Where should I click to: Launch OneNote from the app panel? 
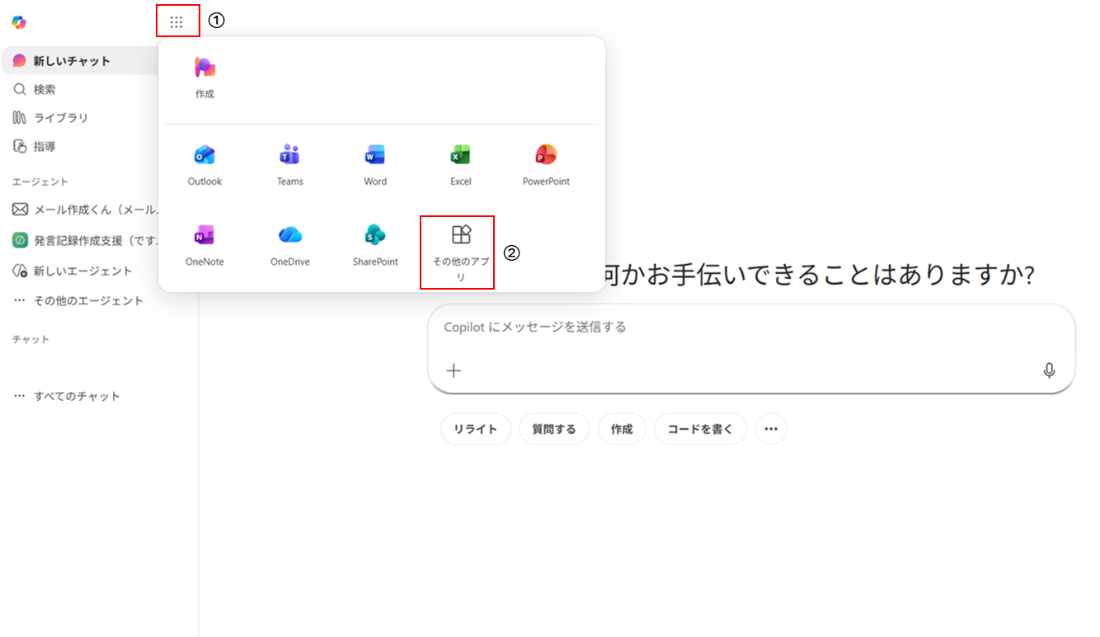pos(204,246)
